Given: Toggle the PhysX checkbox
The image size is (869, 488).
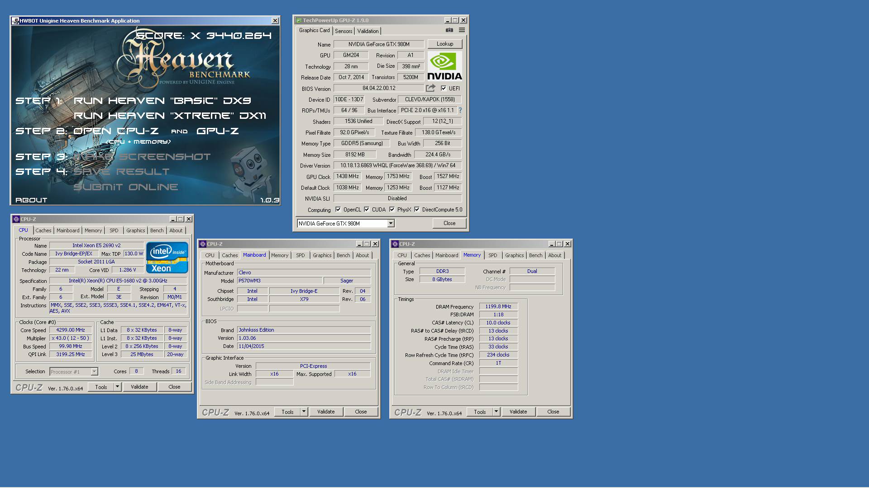Looking at the screenshot, I should (392, 210).
